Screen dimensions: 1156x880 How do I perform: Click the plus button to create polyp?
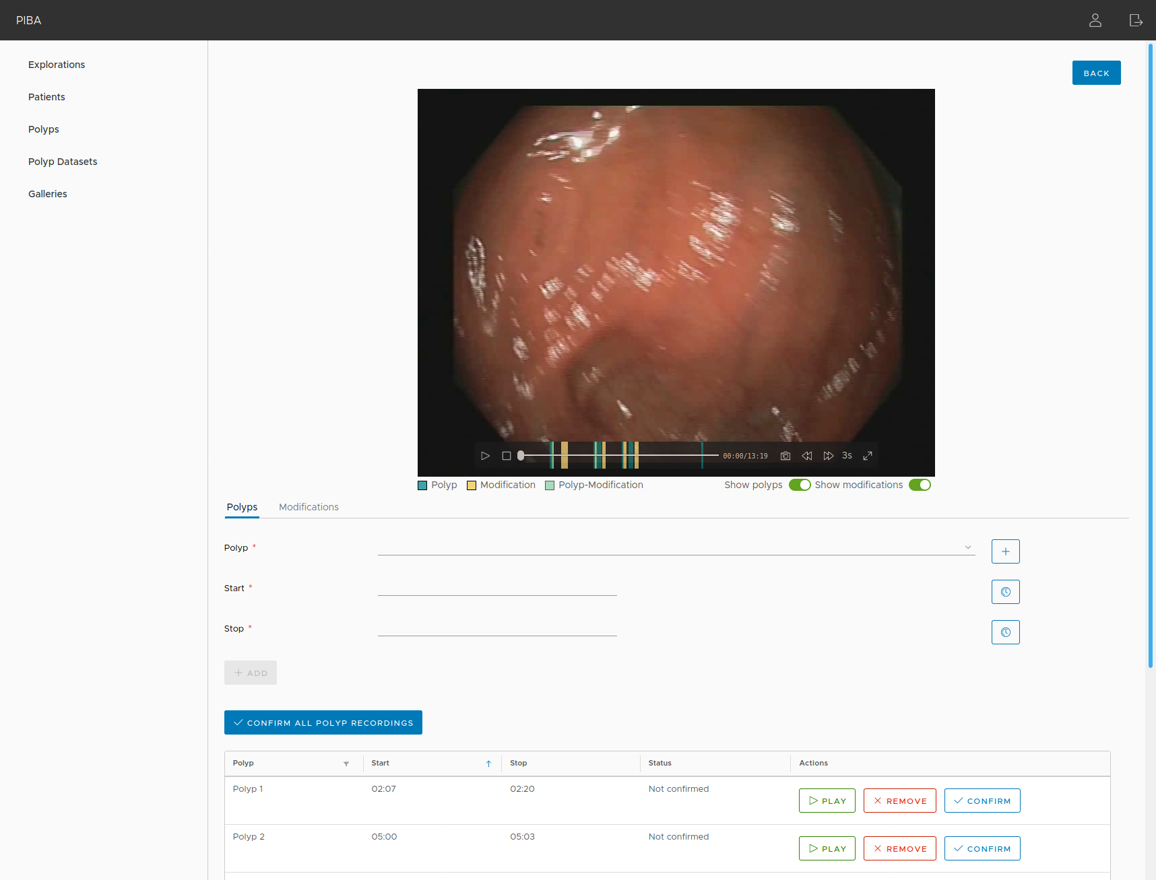tap(1005, 551)
